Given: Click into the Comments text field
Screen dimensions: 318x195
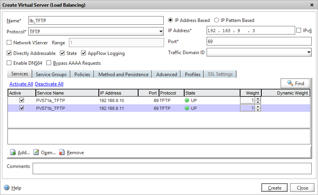Looking at the screenshot, I should (x=173, y=168).
